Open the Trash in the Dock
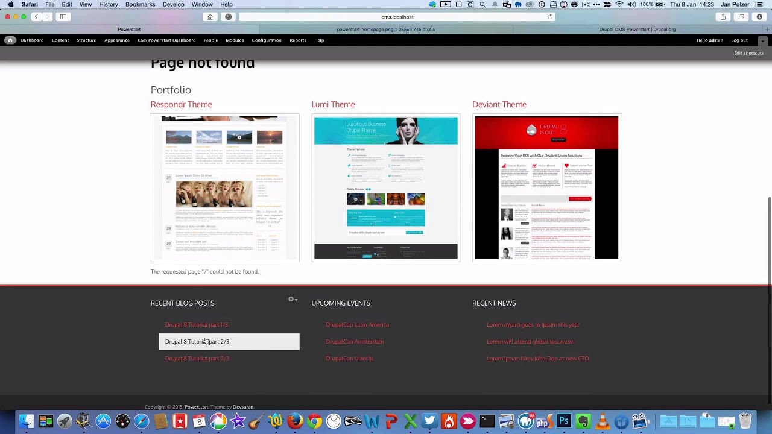The width and height of the screenshot is (772, 434). 745,421
